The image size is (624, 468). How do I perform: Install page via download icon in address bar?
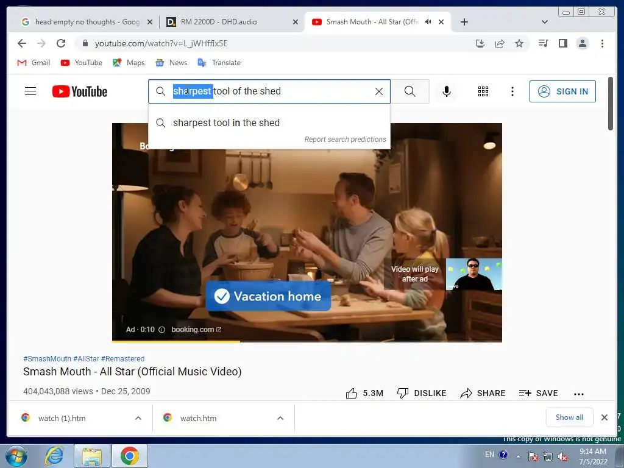[480, 43]
